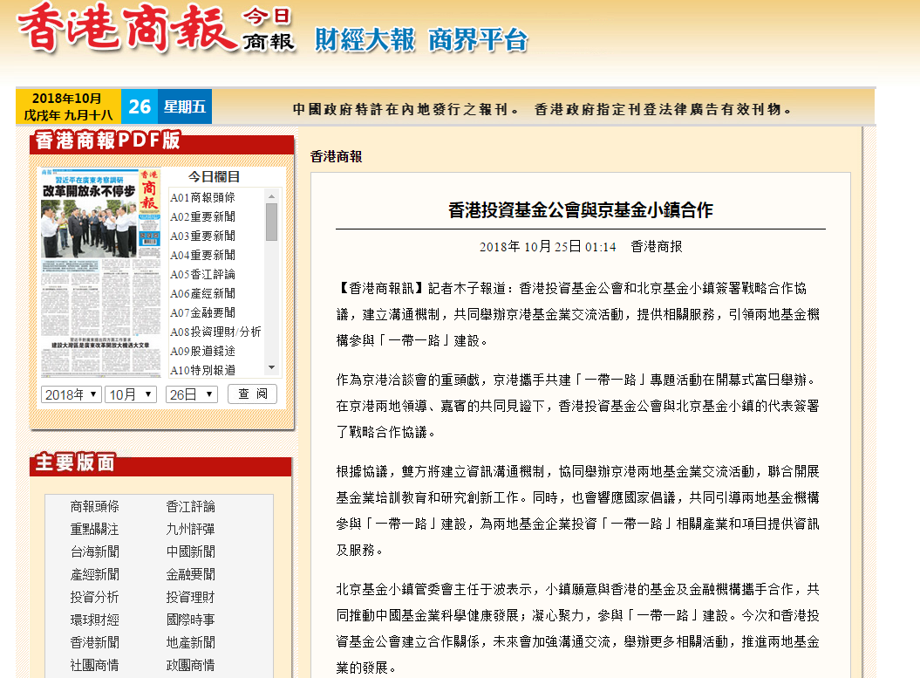Open the 國際時事 section link
The image size is (920, 678).
pos(190,620)
